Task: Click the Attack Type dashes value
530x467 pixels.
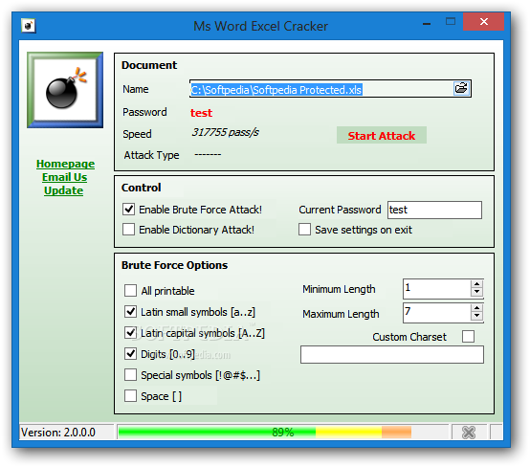Action: [x=208, y=155]
